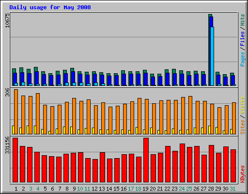
Task: Select the orange Sites bar for day 25
Action: [x=190, y=115]
